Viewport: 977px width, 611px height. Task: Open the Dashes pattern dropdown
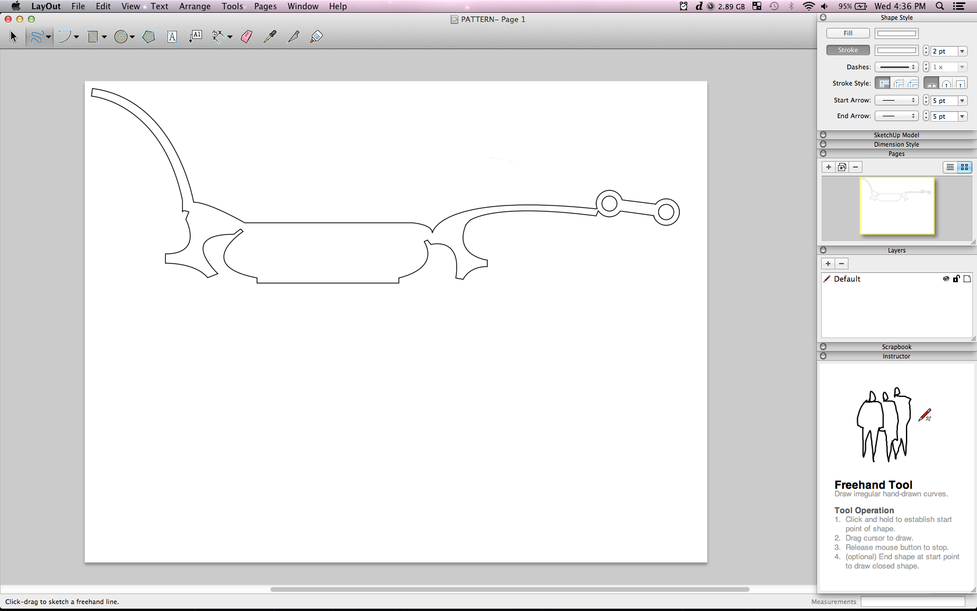pos(896,67)
